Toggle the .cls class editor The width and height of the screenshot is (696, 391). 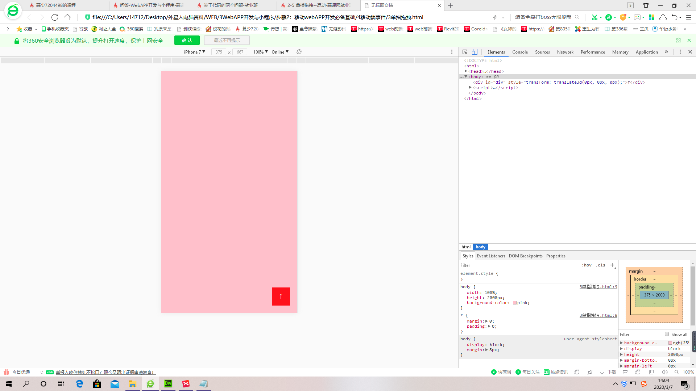(601, 265)
